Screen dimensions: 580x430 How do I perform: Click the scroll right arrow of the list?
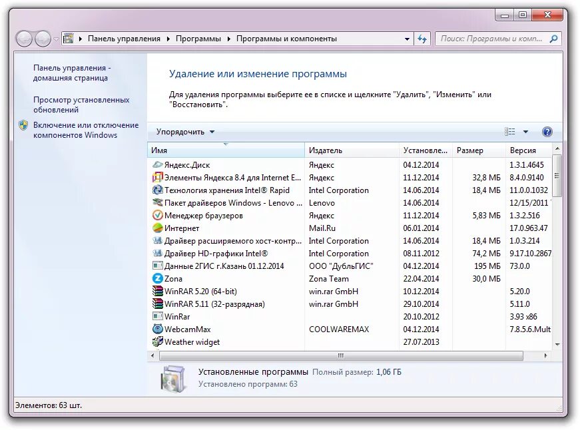pyautogui.click(x=545, y=355)
